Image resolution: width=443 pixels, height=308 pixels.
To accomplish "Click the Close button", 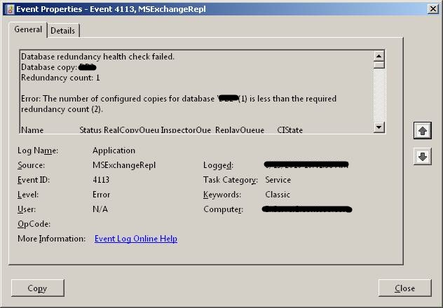I will [405, 288].
